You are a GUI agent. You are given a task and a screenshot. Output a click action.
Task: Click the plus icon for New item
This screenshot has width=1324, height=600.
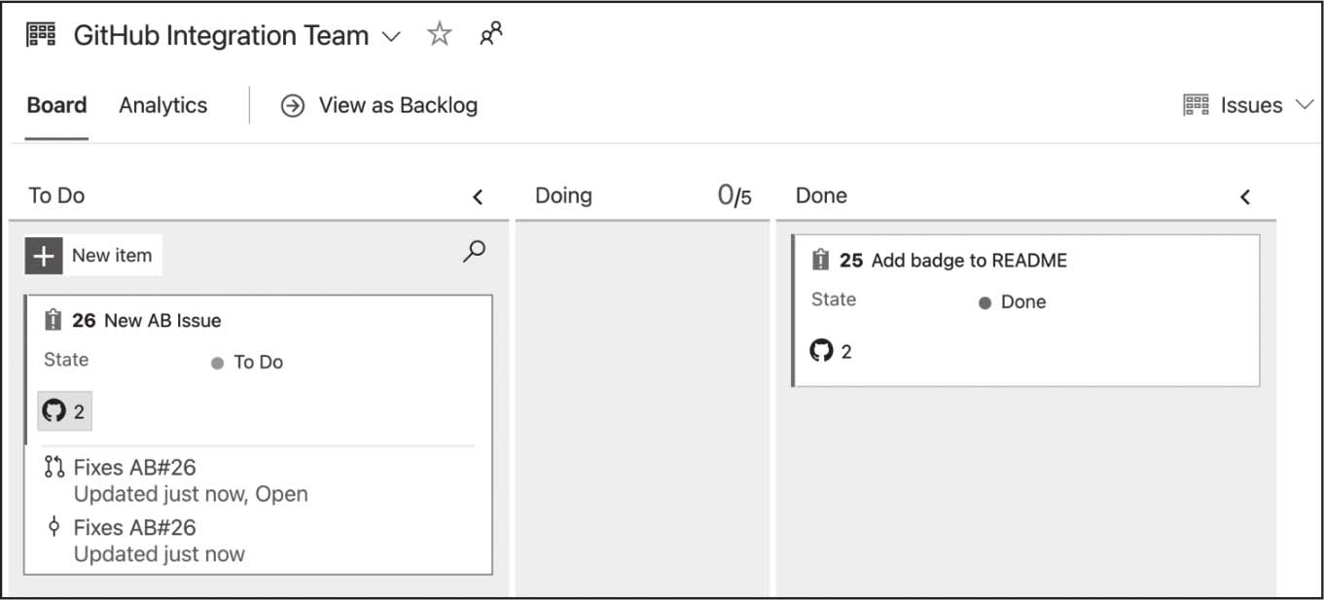[x=44, y=256]
